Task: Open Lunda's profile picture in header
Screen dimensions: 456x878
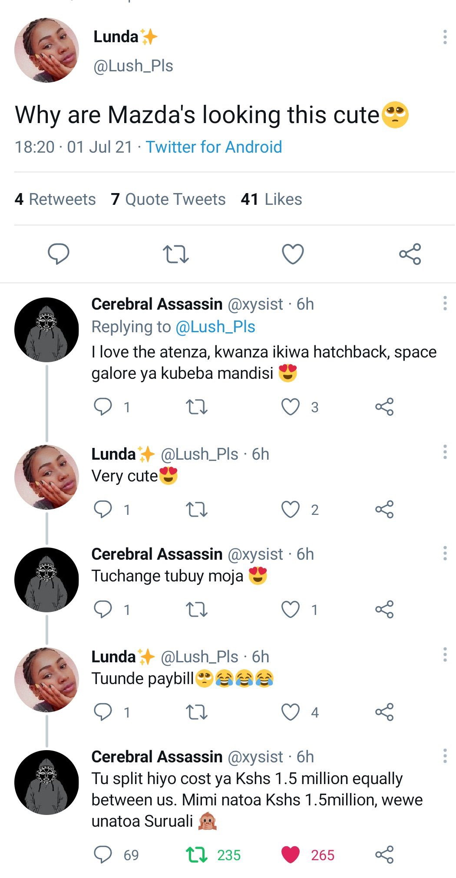Action: (46, 50)
